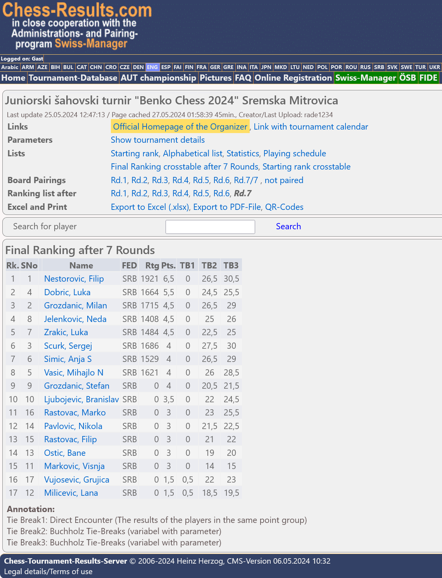Open player Markovic, Visnja
442x578 pixels.
pyautogui.click(x=74, y=466)
